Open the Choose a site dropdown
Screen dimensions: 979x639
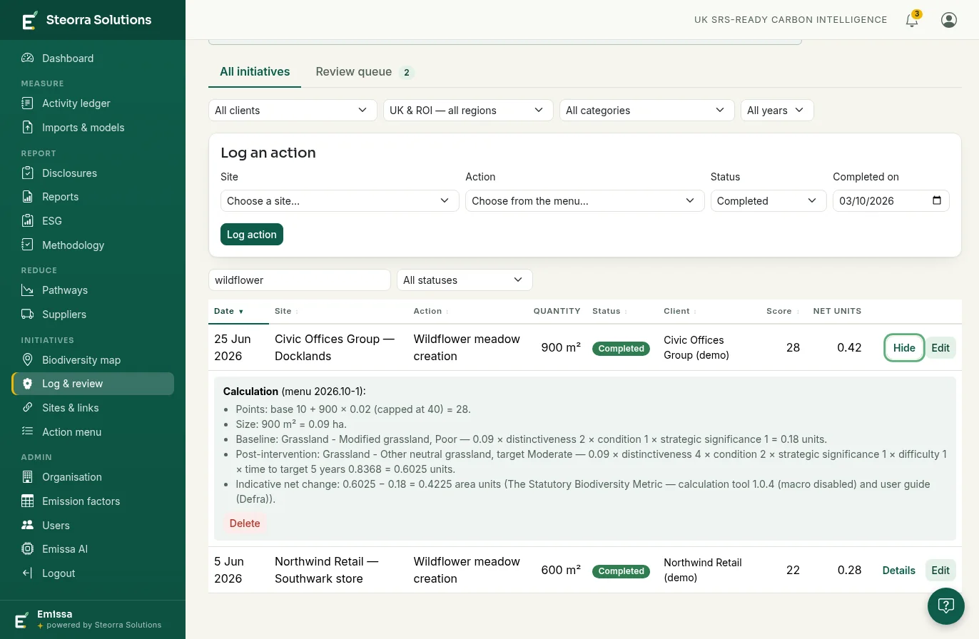340,201
